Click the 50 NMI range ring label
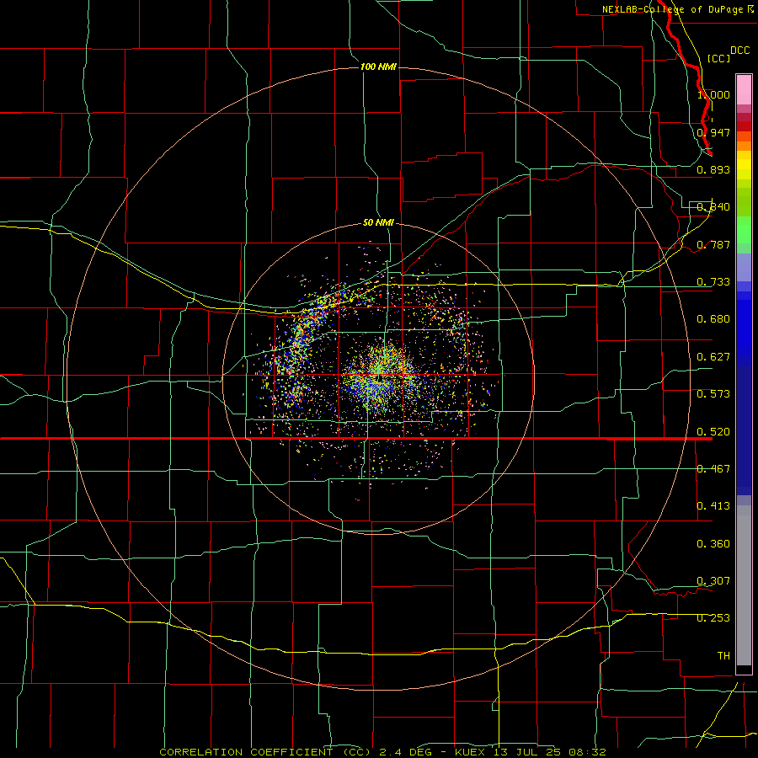This screenshot has height=758, width=758. tap(378, 222)
